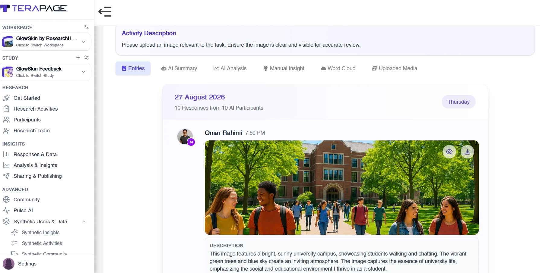Expand GlowSkin workspace switcher dropdown

84,42
